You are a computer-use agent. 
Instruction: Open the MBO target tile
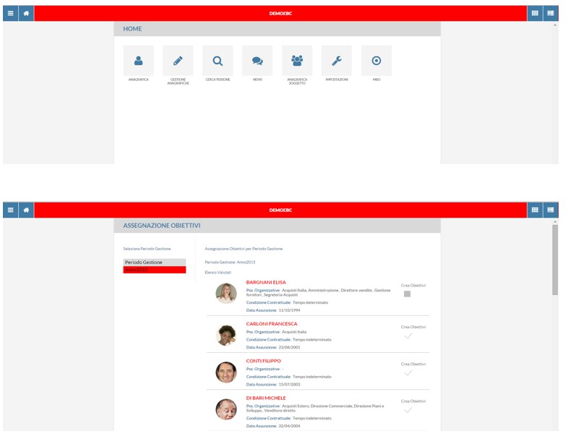click(x=376, y=61)
